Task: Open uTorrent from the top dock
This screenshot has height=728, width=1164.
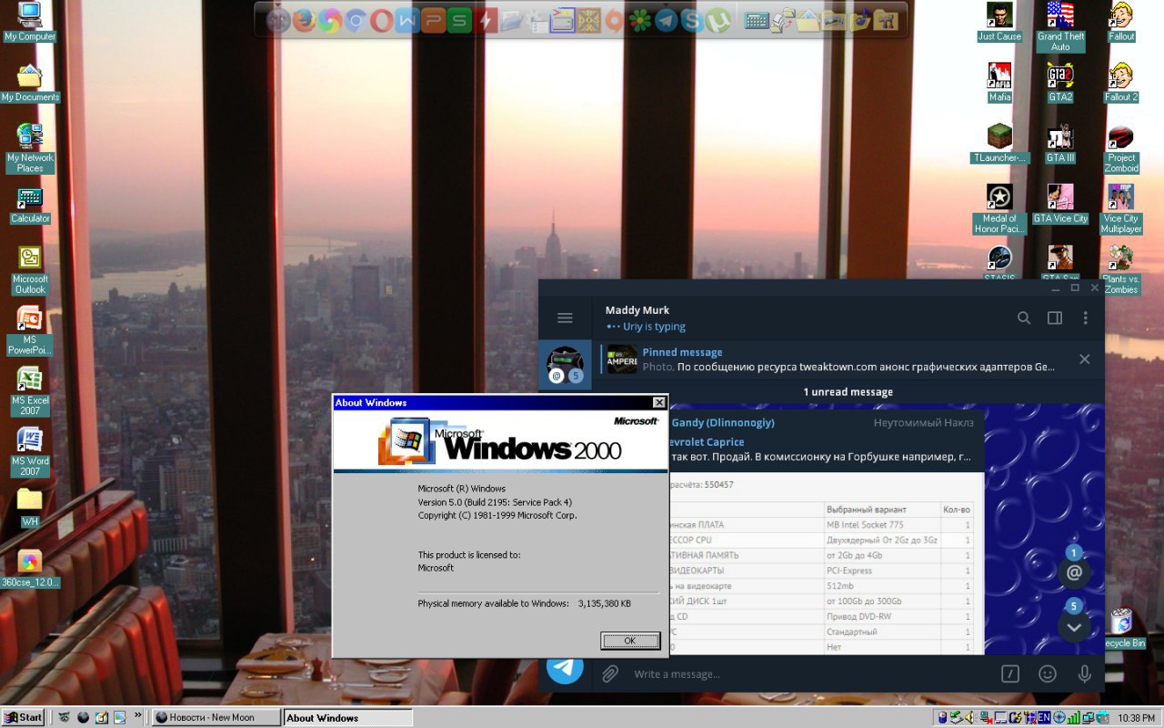Action: click(x=718, y=20)
